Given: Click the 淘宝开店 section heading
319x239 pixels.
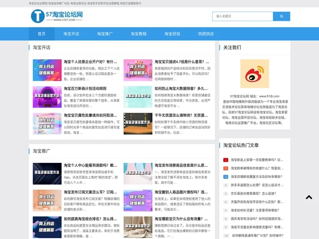Looking at the screenshot, I should 42,47.
